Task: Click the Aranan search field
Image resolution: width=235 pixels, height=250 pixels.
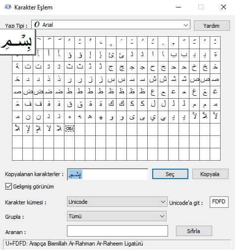Action: (117, 231)
